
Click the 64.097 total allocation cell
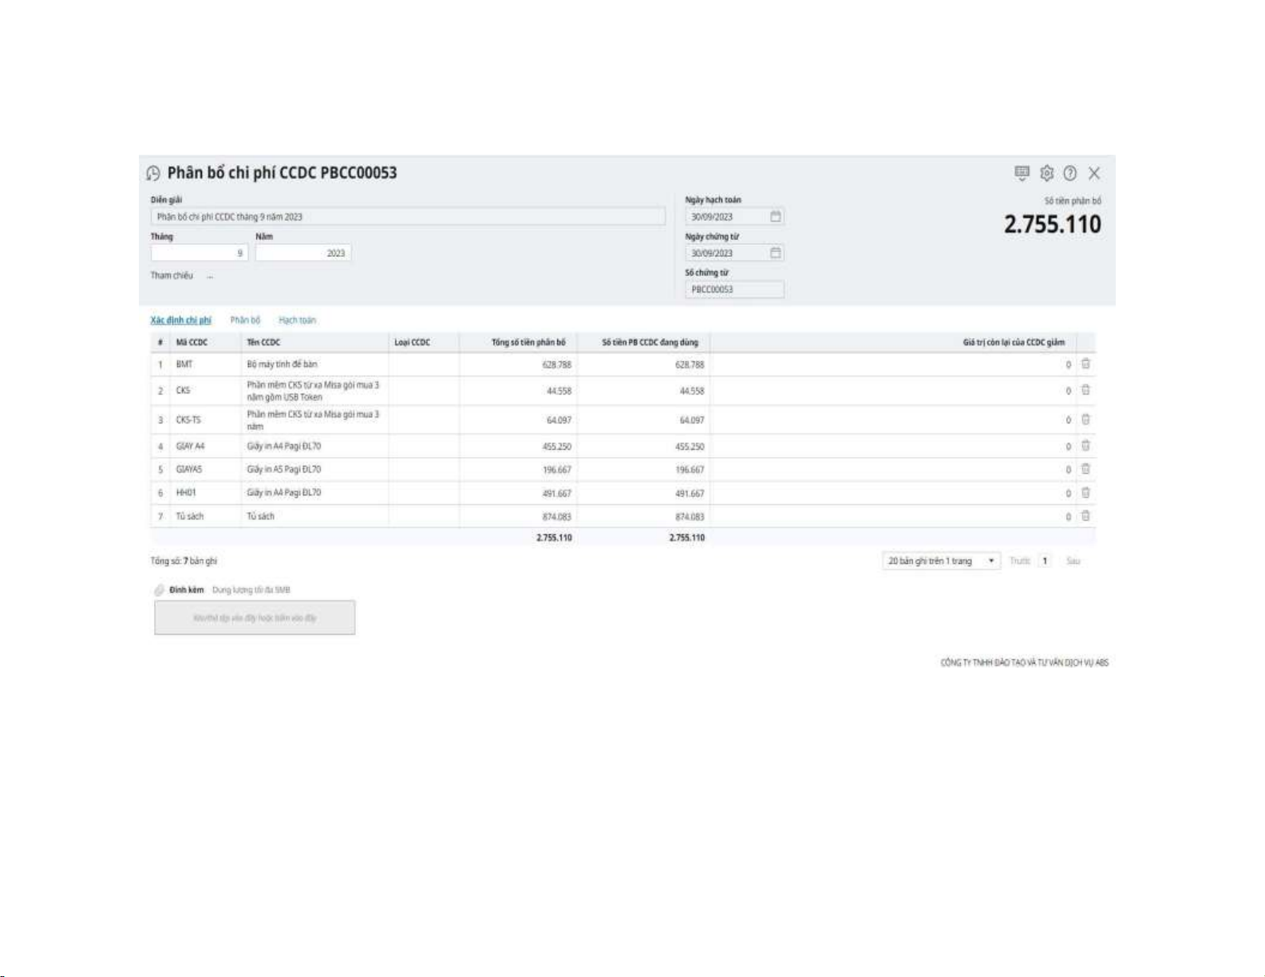(x=518, y=420)
